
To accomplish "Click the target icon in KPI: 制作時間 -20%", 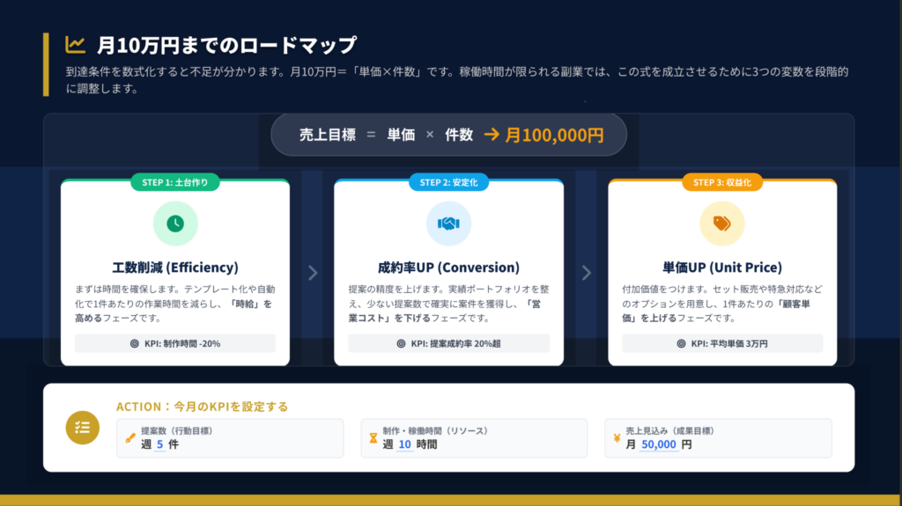I will [135, 343].
